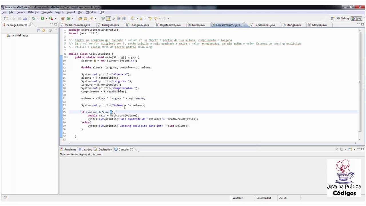Open the Declaration view tab
This screenshot has width=366, height=206.
coord(104,149)
